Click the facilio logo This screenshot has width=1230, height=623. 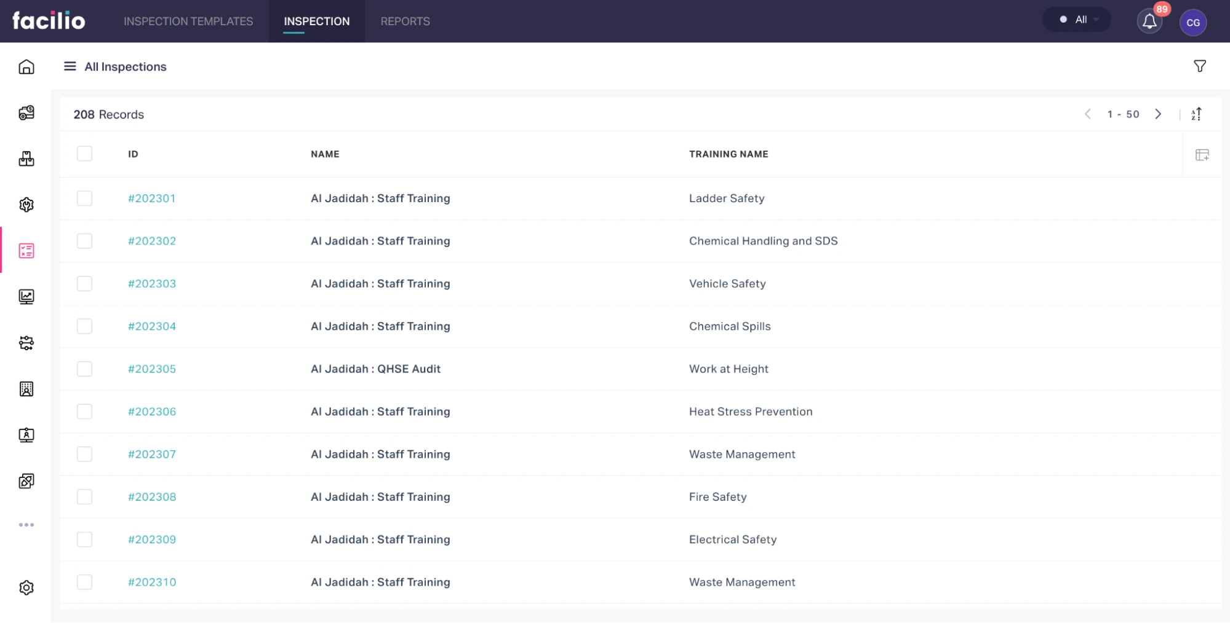[49, 21]
